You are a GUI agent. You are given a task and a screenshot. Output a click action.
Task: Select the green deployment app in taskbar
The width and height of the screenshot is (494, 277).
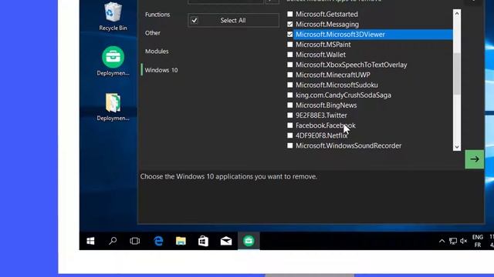249,241
